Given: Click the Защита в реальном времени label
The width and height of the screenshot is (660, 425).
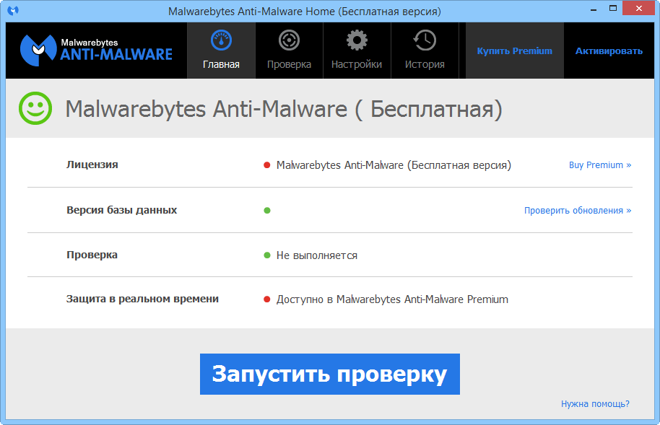Looking at the screenshot, I should pyautogui.click(x=142, y=299).
